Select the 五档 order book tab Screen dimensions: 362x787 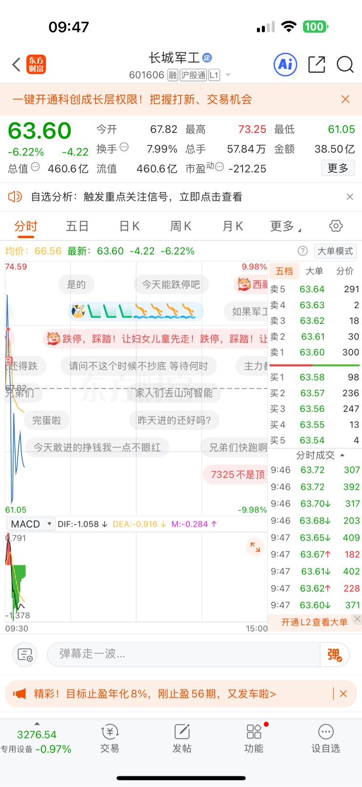point(284,271)
